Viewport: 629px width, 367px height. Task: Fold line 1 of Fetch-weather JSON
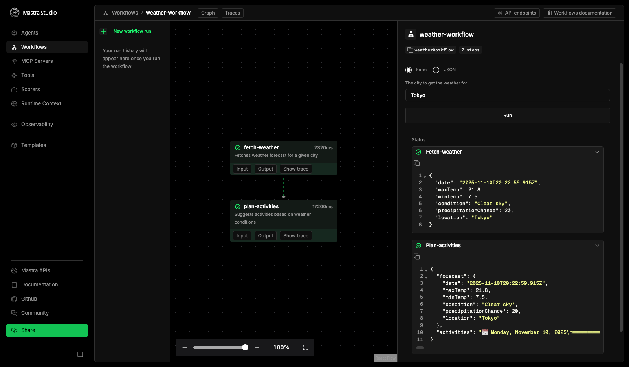tap(425, 176)
